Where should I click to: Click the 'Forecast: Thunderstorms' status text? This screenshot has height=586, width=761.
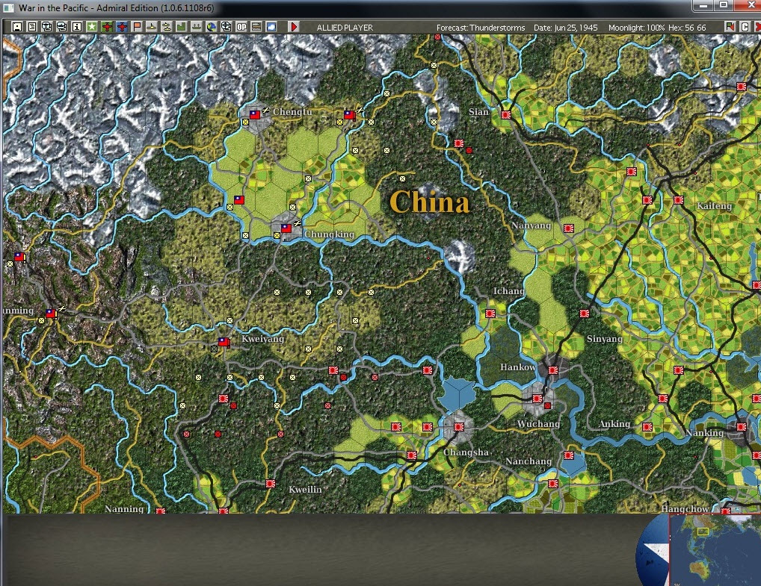click(481, 28)
